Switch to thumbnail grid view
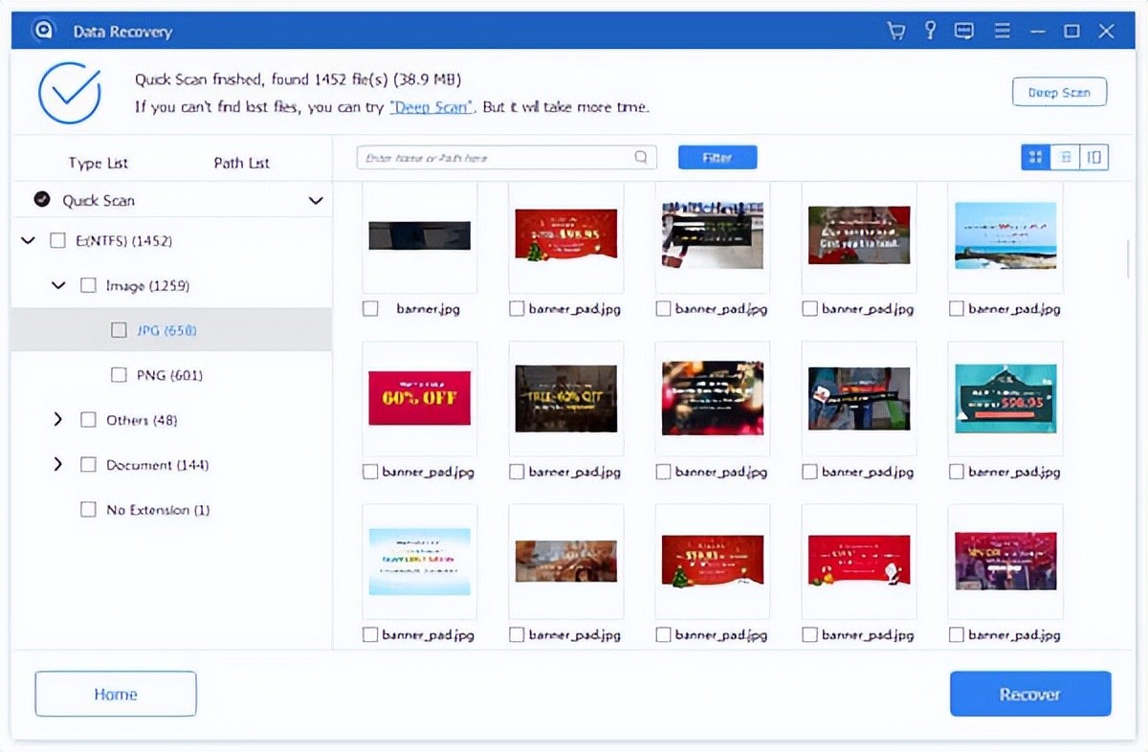This screenshot has width=1148, height=752. pos(1035,158)
